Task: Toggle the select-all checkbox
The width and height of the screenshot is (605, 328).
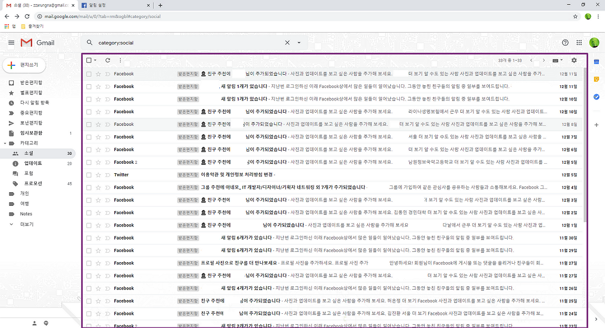Action: click(x=89, y=60)
